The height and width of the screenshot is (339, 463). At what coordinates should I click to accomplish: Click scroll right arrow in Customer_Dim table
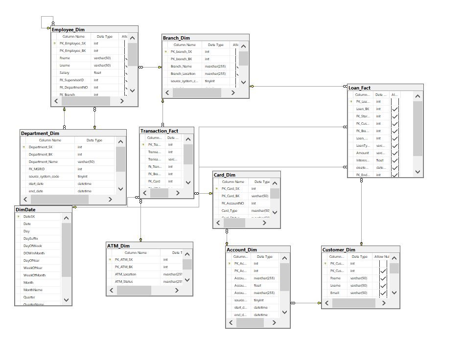(384, 303)
